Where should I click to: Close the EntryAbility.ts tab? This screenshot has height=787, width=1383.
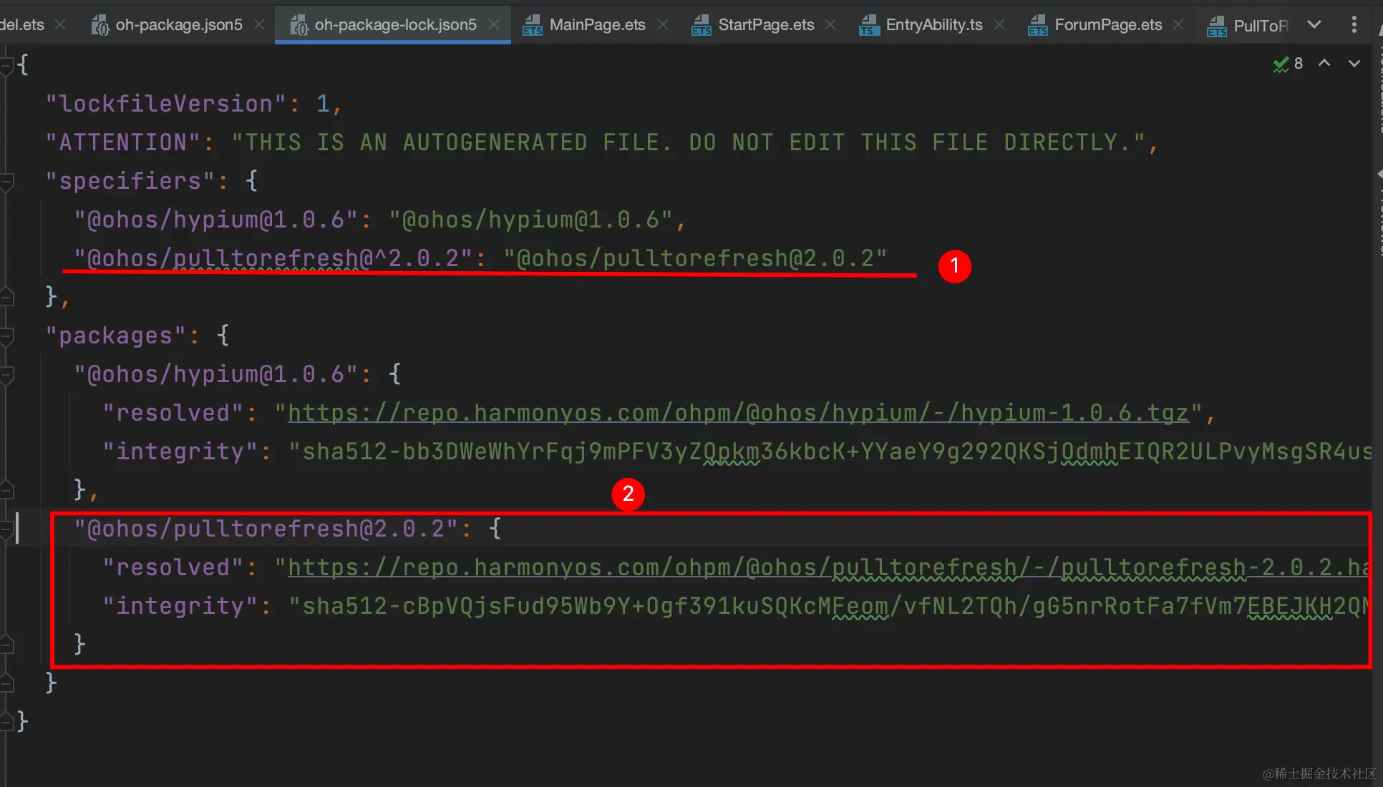coord(999,25)
